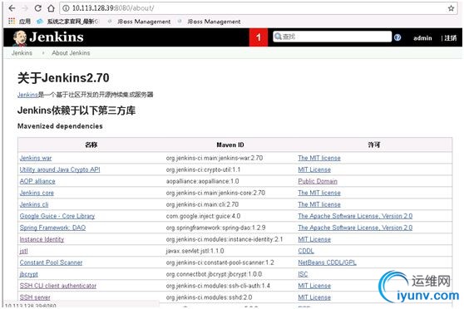Click the browser address bar URL

[x=113, y=8]
